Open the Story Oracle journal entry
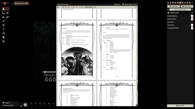The image size is (195, 109). click(x=171, y=25)
